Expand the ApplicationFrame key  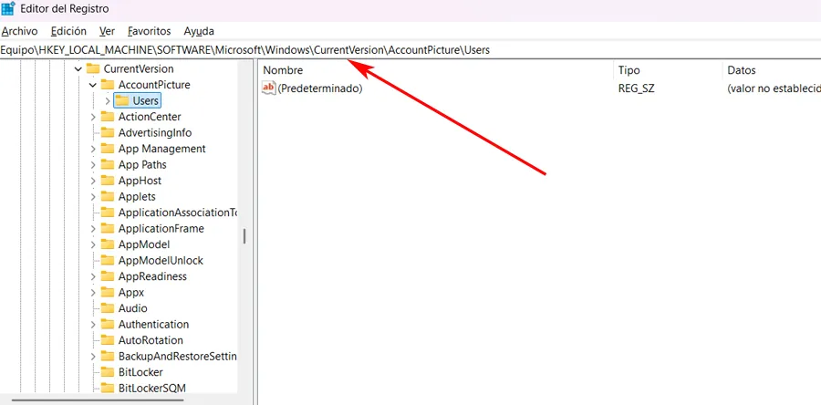(x=93, y=229)
